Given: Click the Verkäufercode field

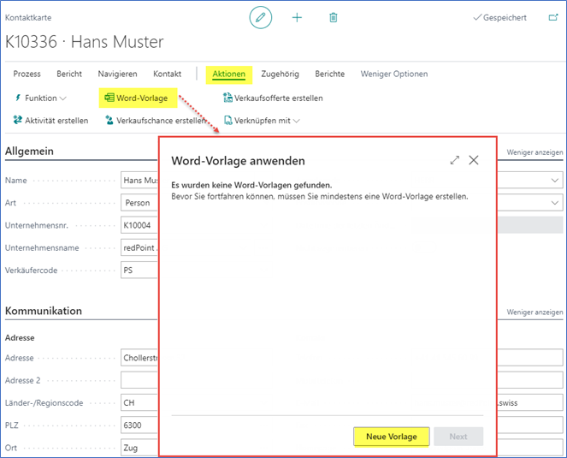Looking at the screenshot, I should (139, 271).
